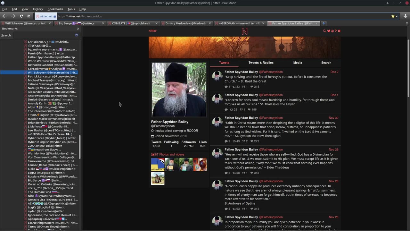
Task: Reload the current page
Action: (x=21, y=16)
